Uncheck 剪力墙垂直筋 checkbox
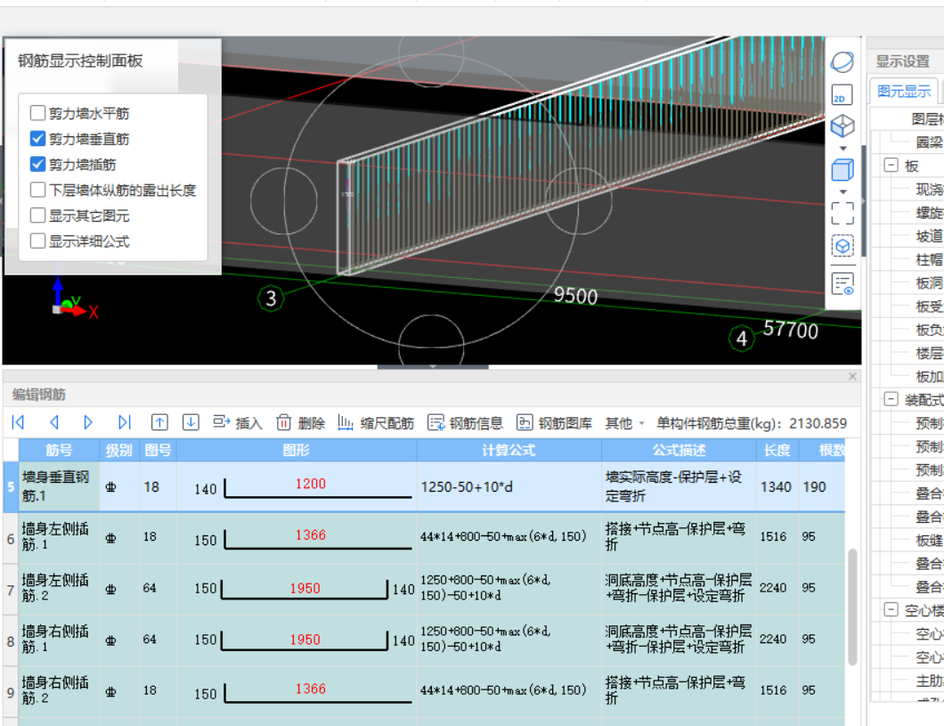944x726 pixels. pos(37,138)
